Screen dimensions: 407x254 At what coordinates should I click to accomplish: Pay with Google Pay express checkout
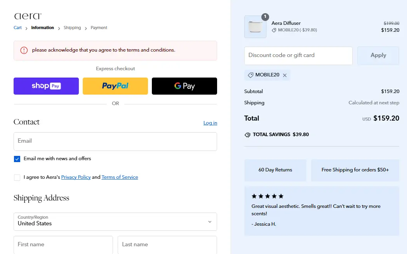pyautogui.click(x=184, y=86)
